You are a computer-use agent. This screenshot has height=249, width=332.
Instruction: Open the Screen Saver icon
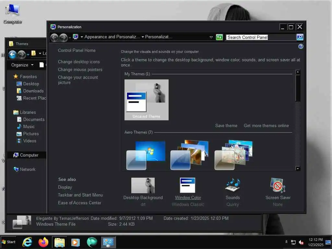coord(278,185)
